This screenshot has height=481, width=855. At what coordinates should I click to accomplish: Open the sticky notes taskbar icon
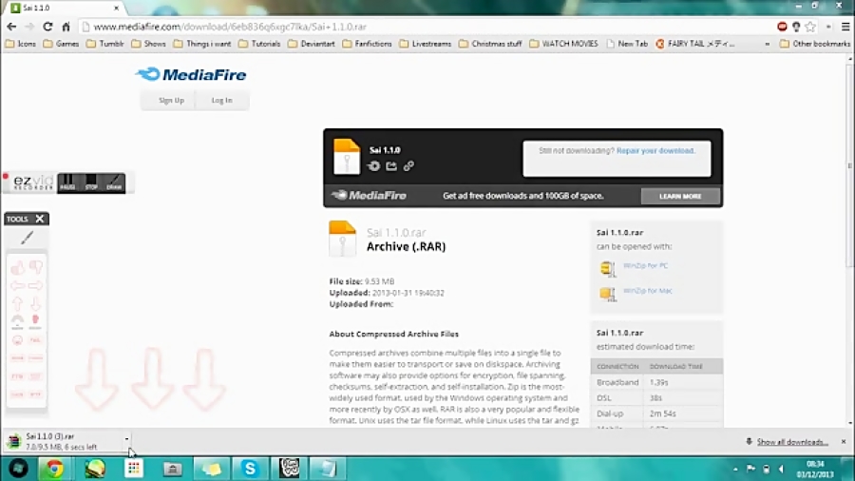click(212, 469)
